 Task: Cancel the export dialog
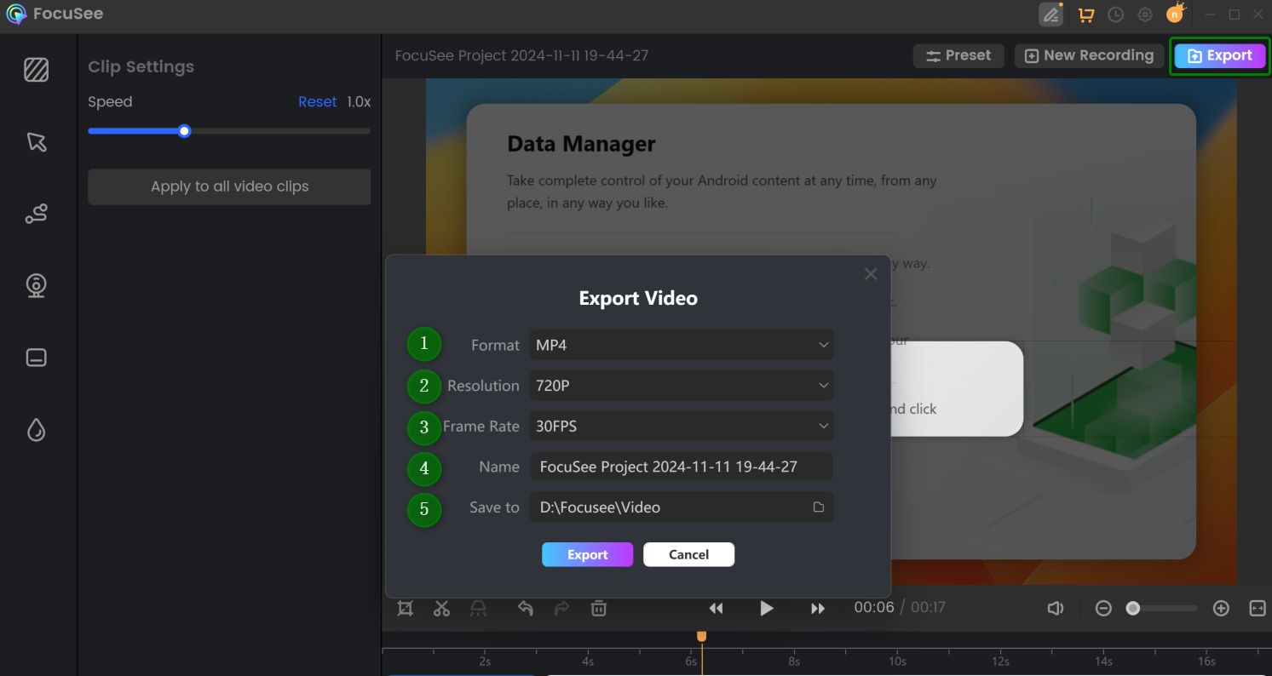688,554
